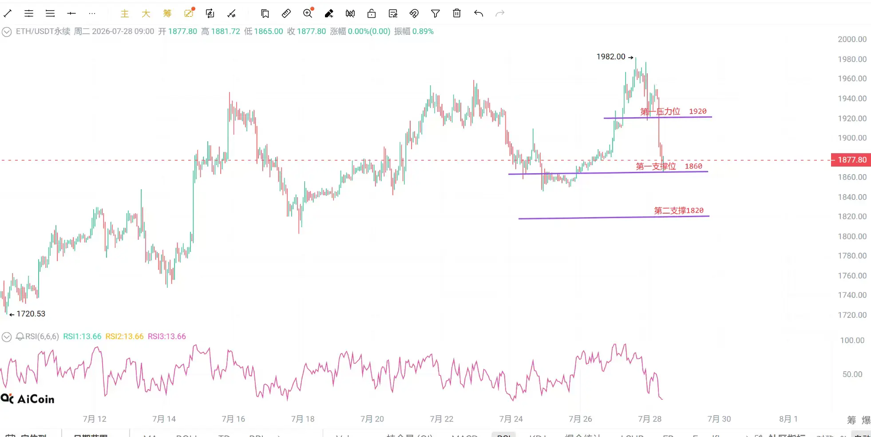Screen dimensions: 871x437
Task: Click the candlestick compare icon
Action: tap(350, 14)
